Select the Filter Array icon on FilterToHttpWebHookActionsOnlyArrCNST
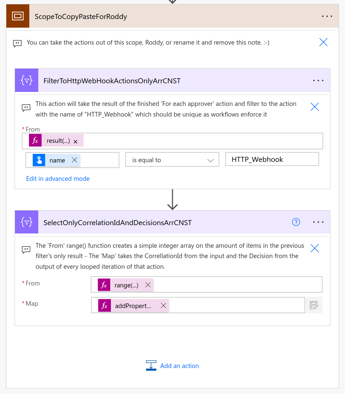The width and height of the screenshot is (345, 394). coord(26,80)
